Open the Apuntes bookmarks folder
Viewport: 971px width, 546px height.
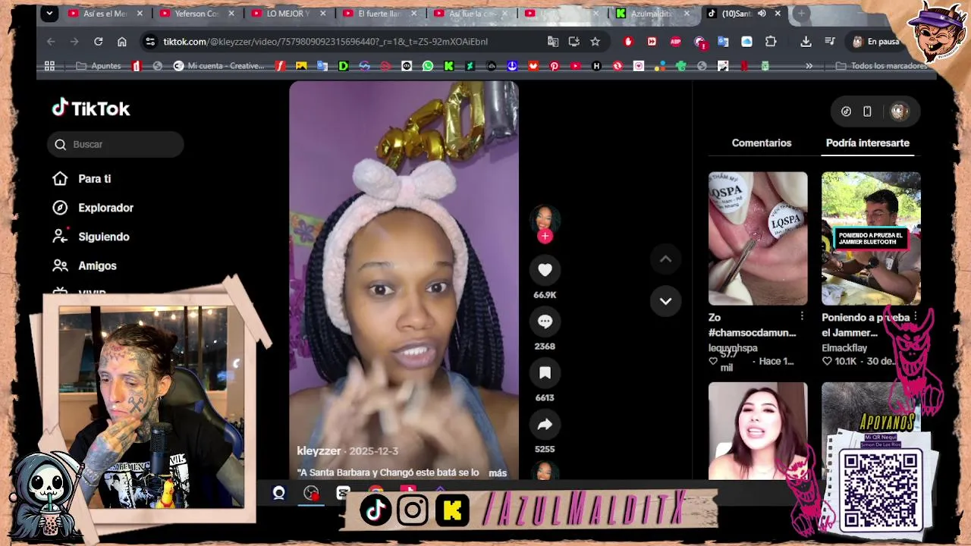[x=99, y=66]
